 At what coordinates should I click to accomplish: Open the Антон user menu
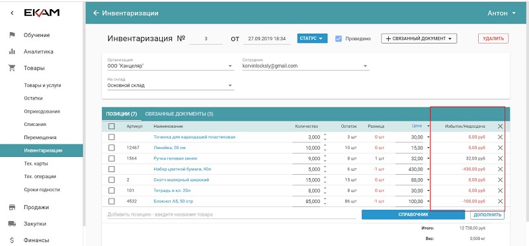coord(502,13)
